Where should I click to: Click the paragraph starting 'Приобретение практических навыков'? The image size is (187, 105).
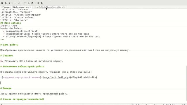click(65, 50)
